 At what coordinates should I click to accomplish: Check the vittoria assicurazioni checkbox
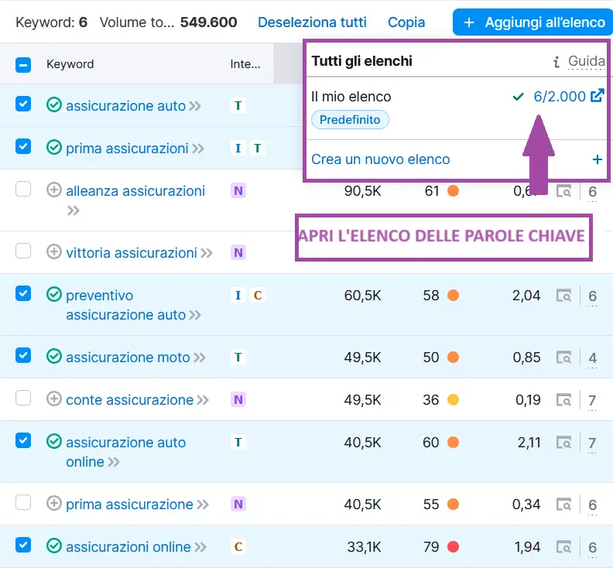[x=23, y=251]
